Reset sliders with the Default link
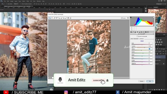 coord(142,41)
